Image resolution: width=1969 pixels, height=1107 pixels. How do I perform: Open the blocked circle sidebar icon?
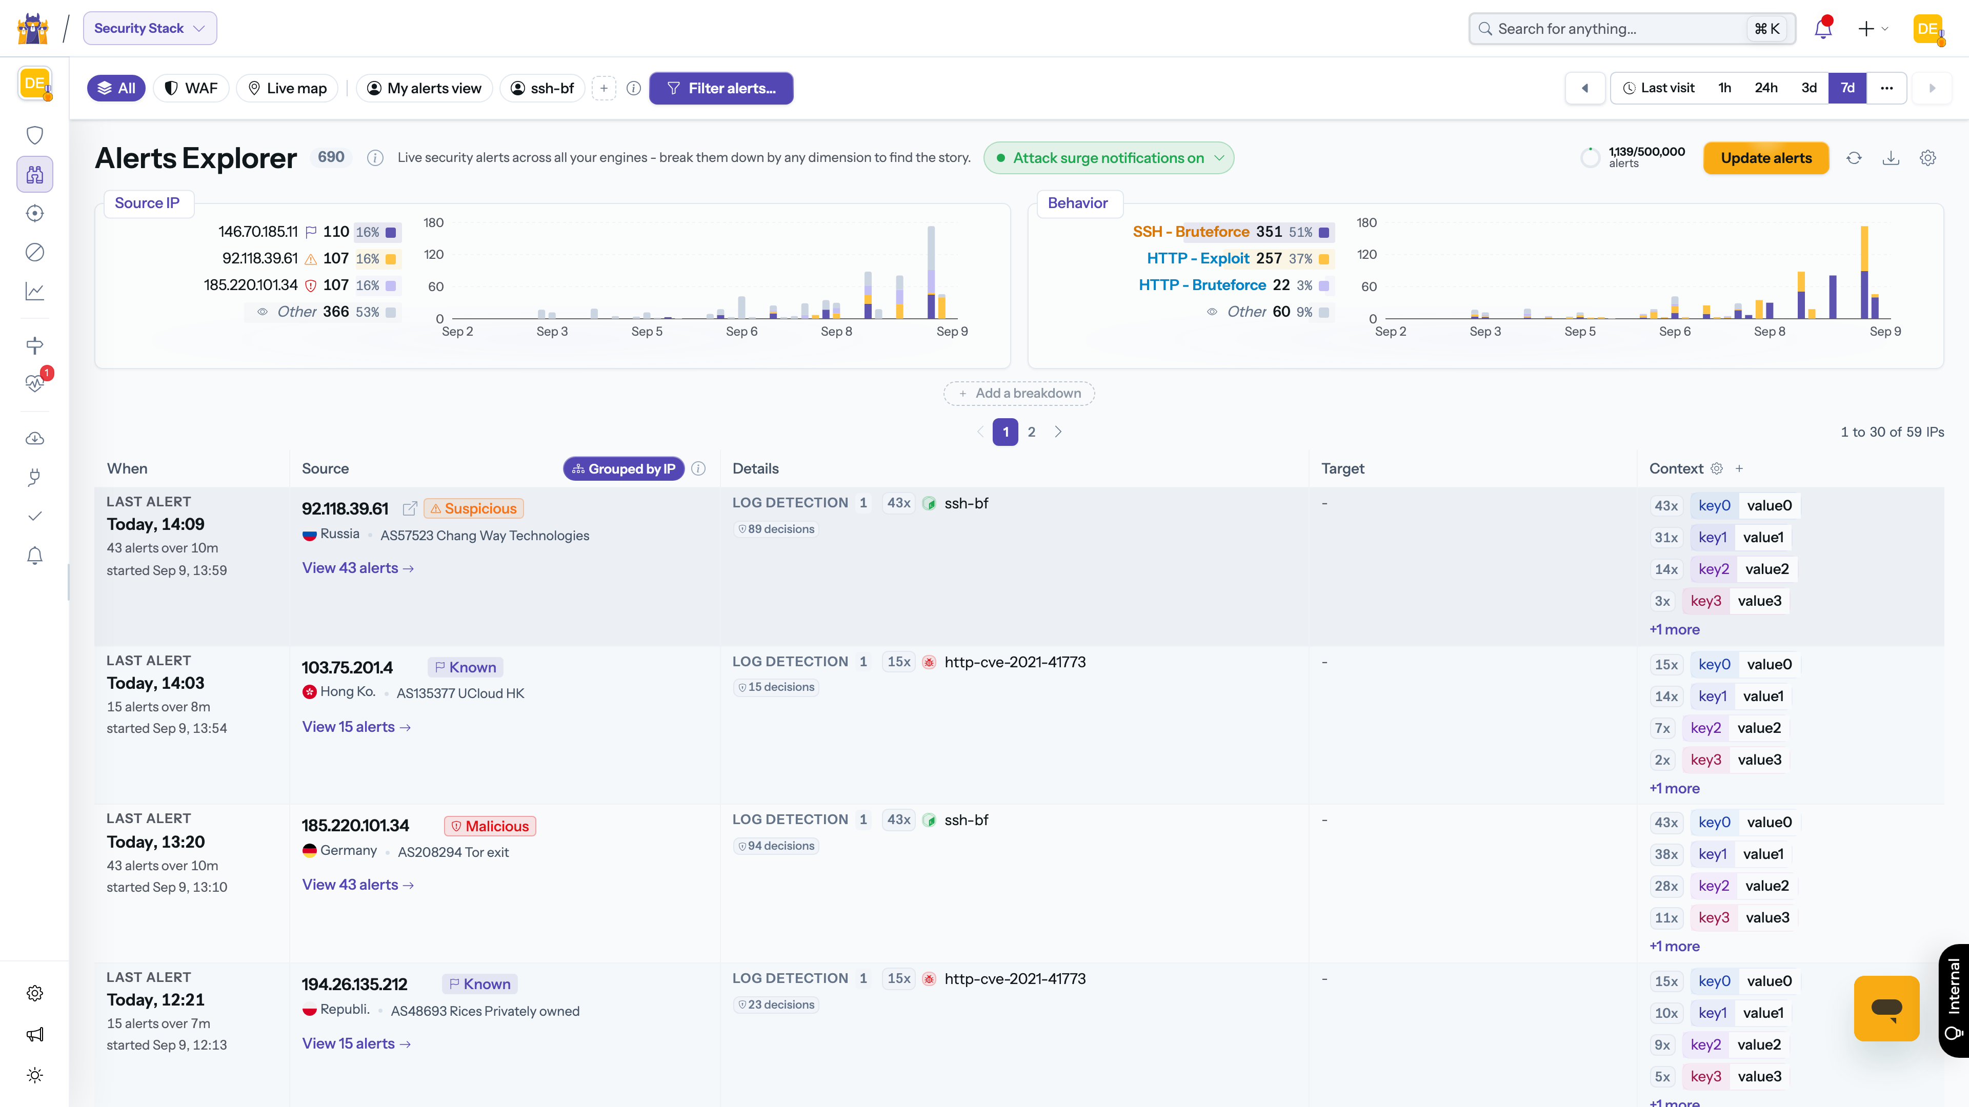coord(34,252)
